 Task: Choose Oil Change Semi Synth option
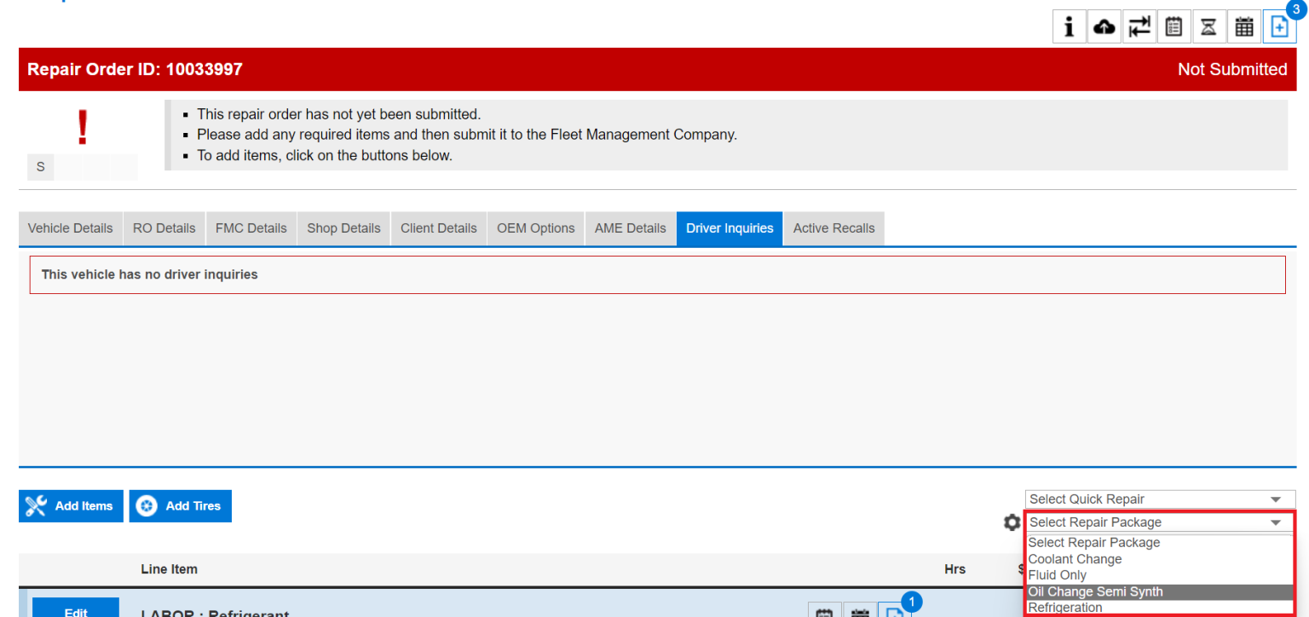coord(1095,591)
